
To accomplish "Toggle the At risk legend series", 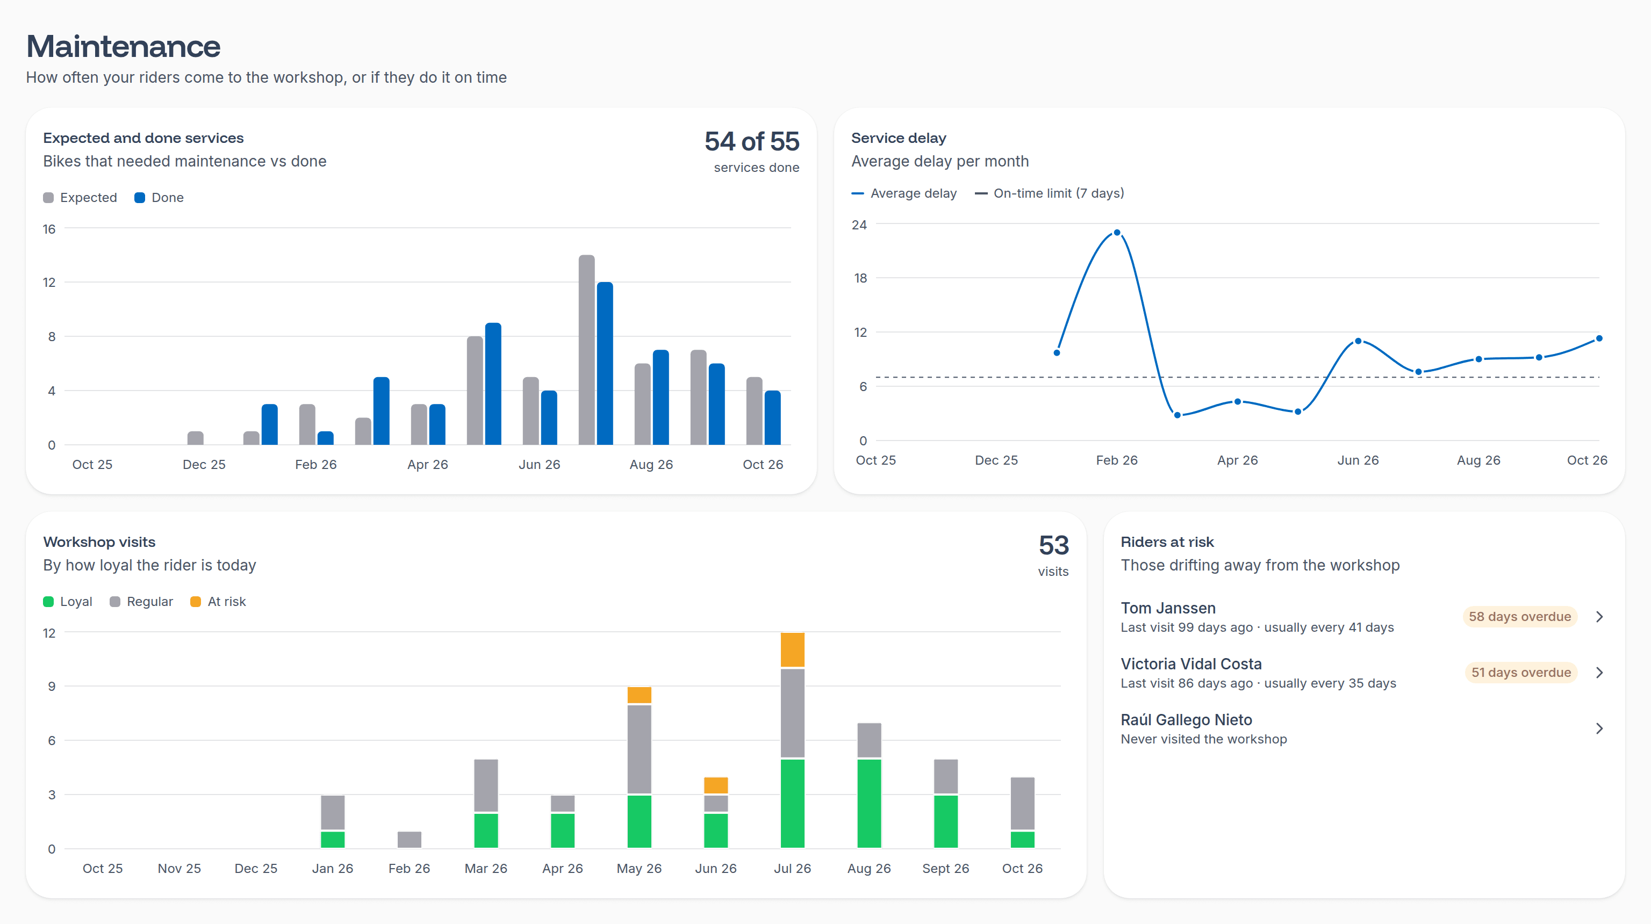I will click(218, 601).
